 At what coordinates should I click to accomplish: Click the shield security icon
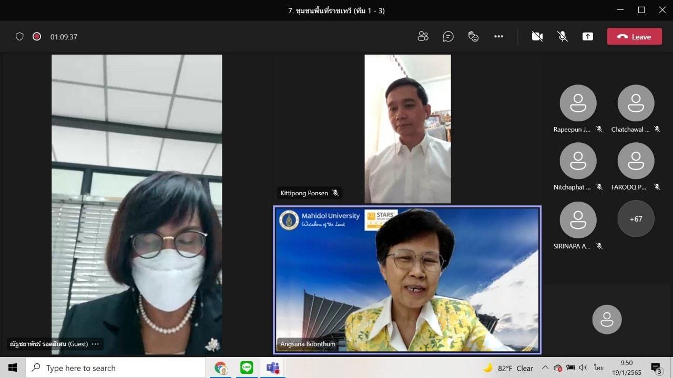pyautogui.click(x=19, y=36)
